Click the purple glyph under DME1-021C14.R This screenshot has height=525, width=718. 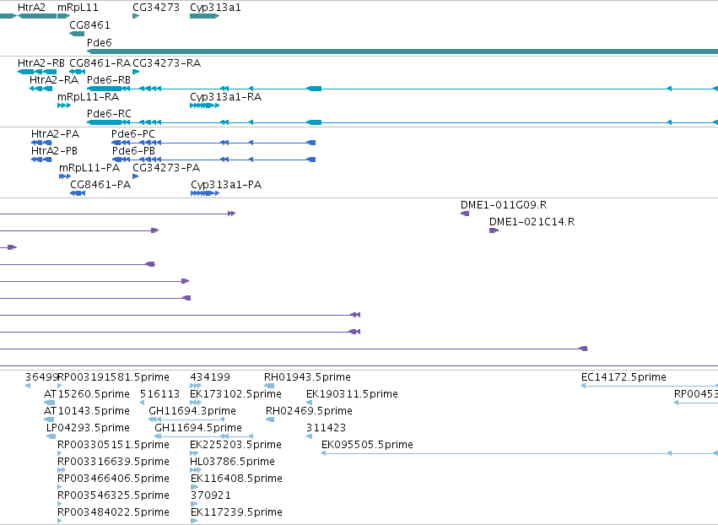click(494, 230)
